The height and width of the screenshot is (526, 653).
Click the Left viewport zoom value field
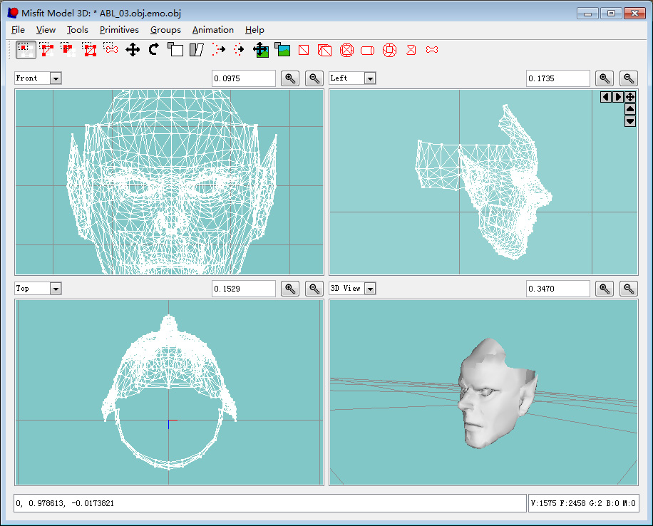(x=557, y=78)
